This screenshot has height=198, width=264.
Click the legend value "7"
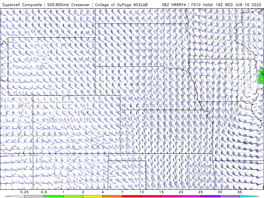tap(122, 192)
